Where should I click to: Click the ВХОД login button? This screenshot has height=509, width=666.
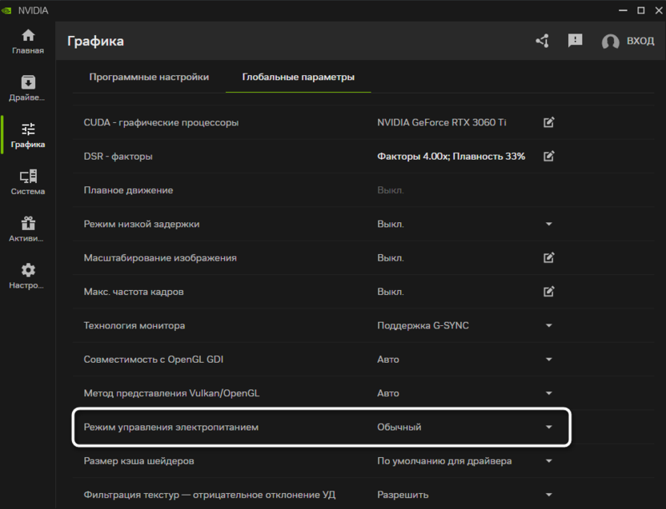(628, 42)
